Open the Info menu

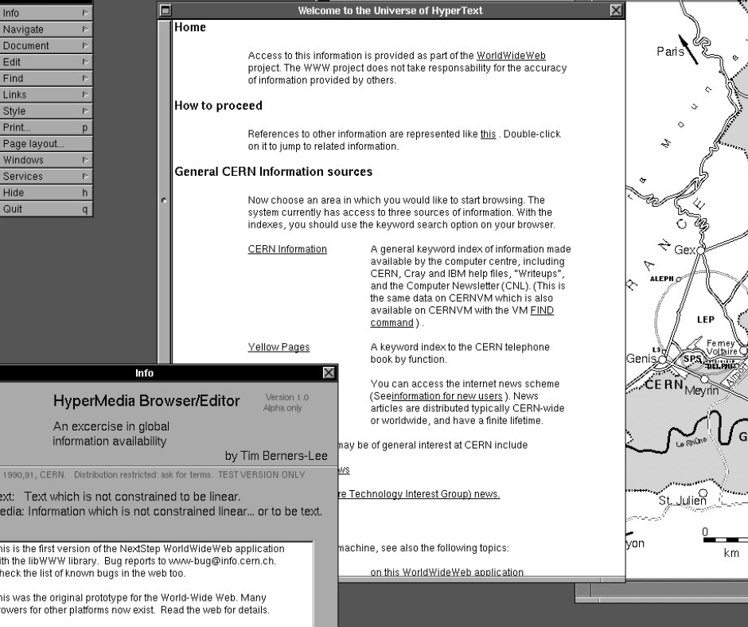tap(46, 13)
